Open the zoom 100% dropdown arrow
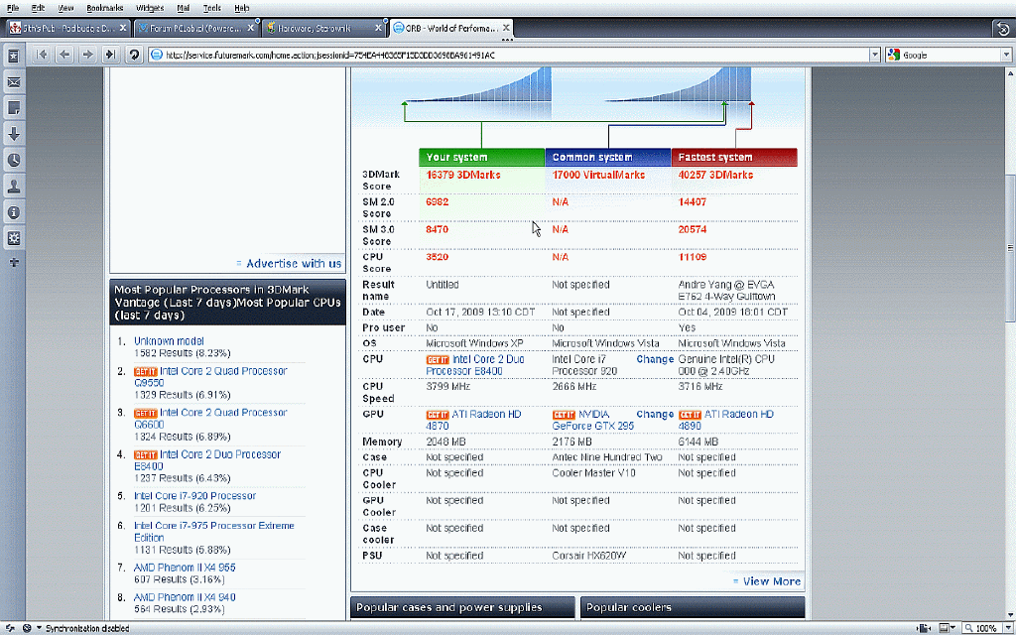The height and width of the screenshot is (635, 1016). pos(1007,628)
